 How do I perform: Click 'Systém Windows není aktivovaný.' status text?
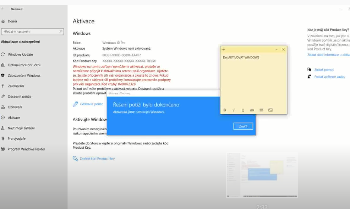(127, 48)
